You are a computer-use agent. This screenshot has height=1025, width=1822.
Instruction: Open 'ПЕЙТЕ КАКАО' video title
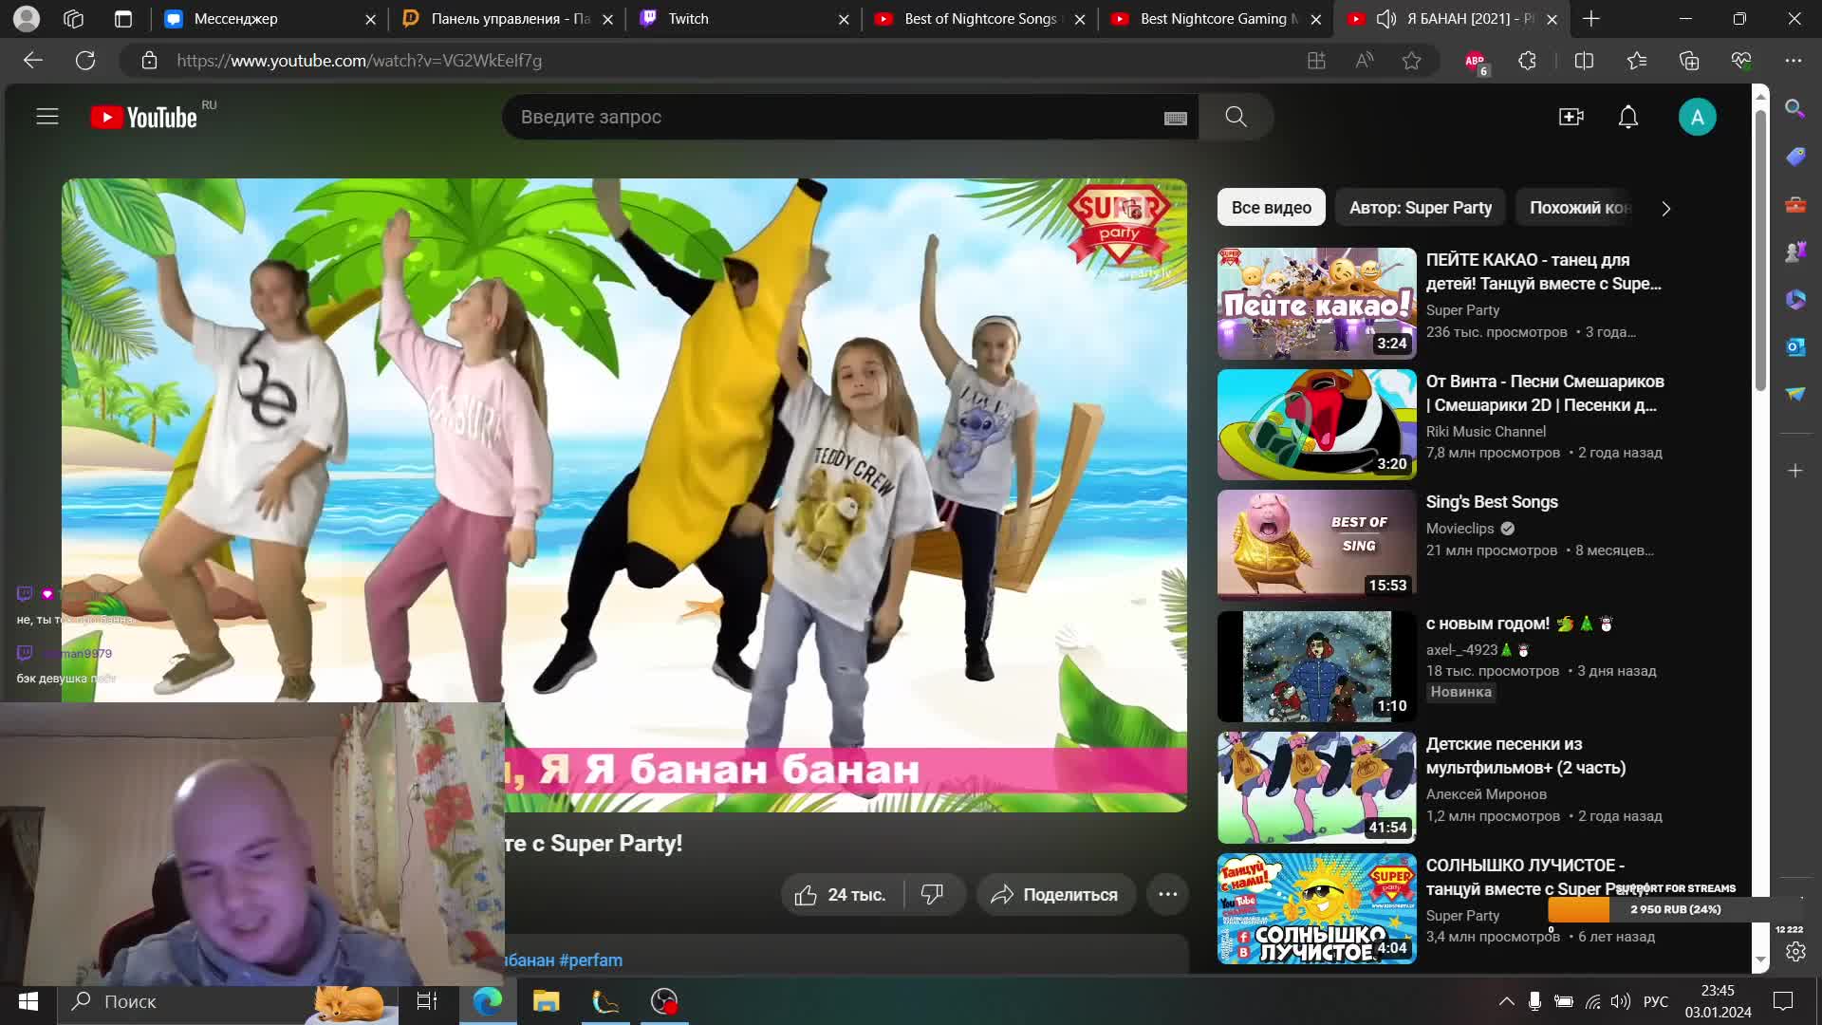[x=1544, y=271]
